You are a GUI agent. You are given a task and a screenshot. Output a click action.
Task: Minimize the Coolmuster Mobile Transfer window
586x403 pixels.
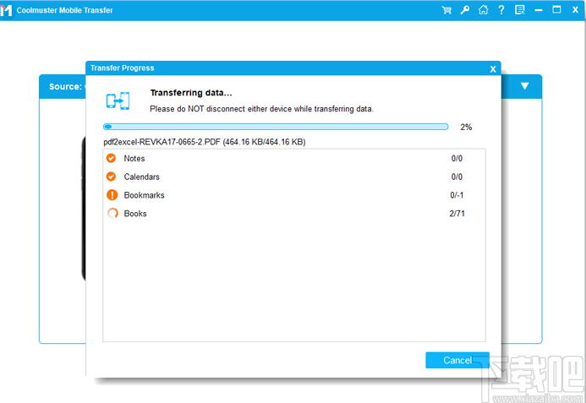tap(538, 10)
